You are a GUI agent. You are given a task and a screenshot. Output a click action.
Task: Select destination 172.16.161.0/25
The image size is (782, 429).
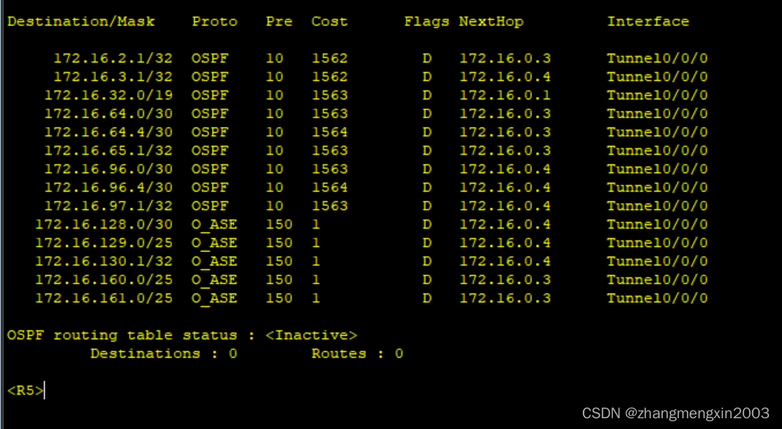click(x=104, y=298)
